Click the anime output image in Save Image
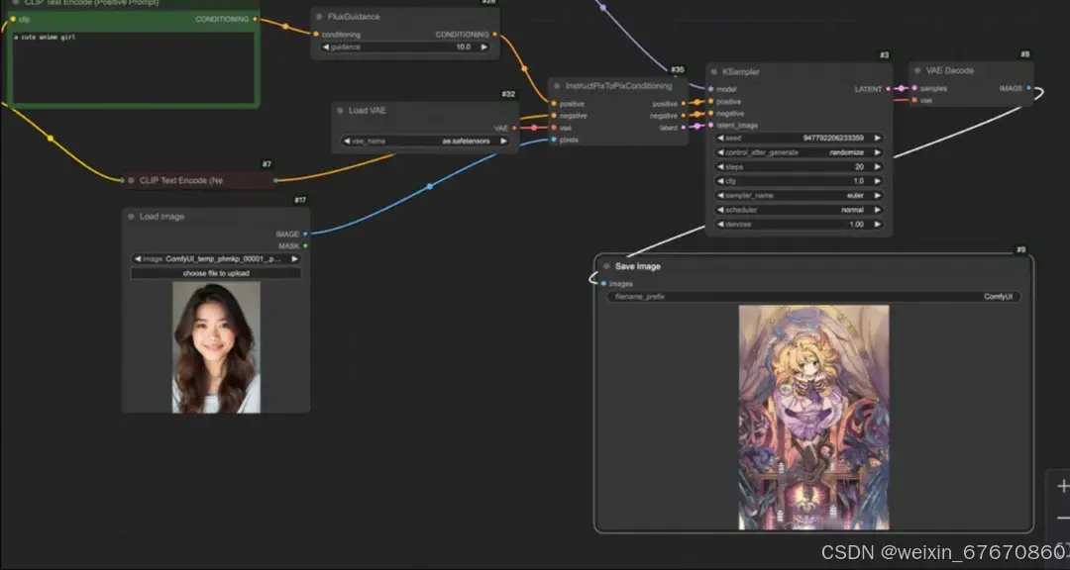1070x570 pixels. pyautogui.click(x=813, y=418)
